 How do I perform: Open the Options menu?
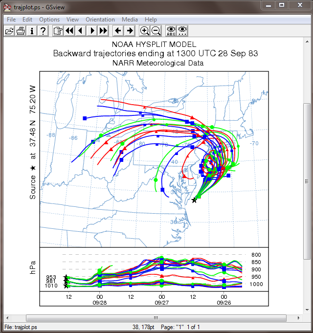click(x=49, y=20)
